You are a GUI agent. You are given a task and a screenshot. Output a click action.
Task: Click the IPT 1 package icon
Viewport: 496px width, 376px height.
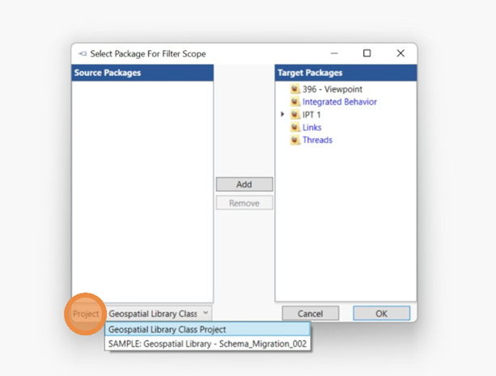295,115
